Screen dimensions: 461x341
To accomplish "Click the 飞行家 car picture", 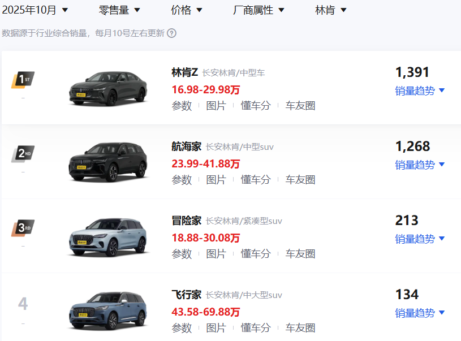I will click(x=108, y=311).
